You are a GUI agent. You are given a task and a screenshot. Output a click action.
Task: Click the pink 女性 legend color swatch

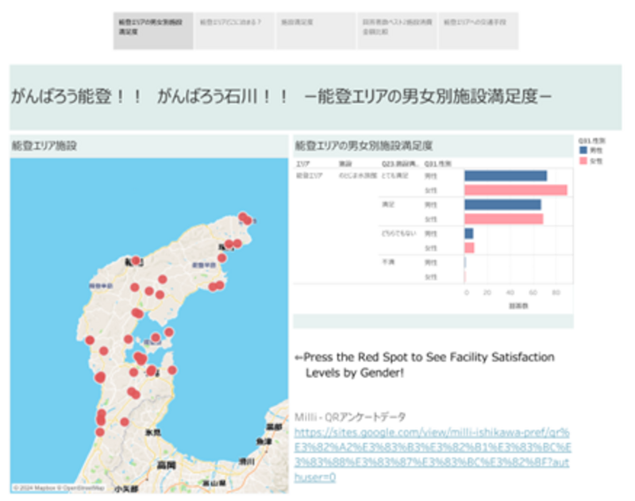[x=584, y=160]
